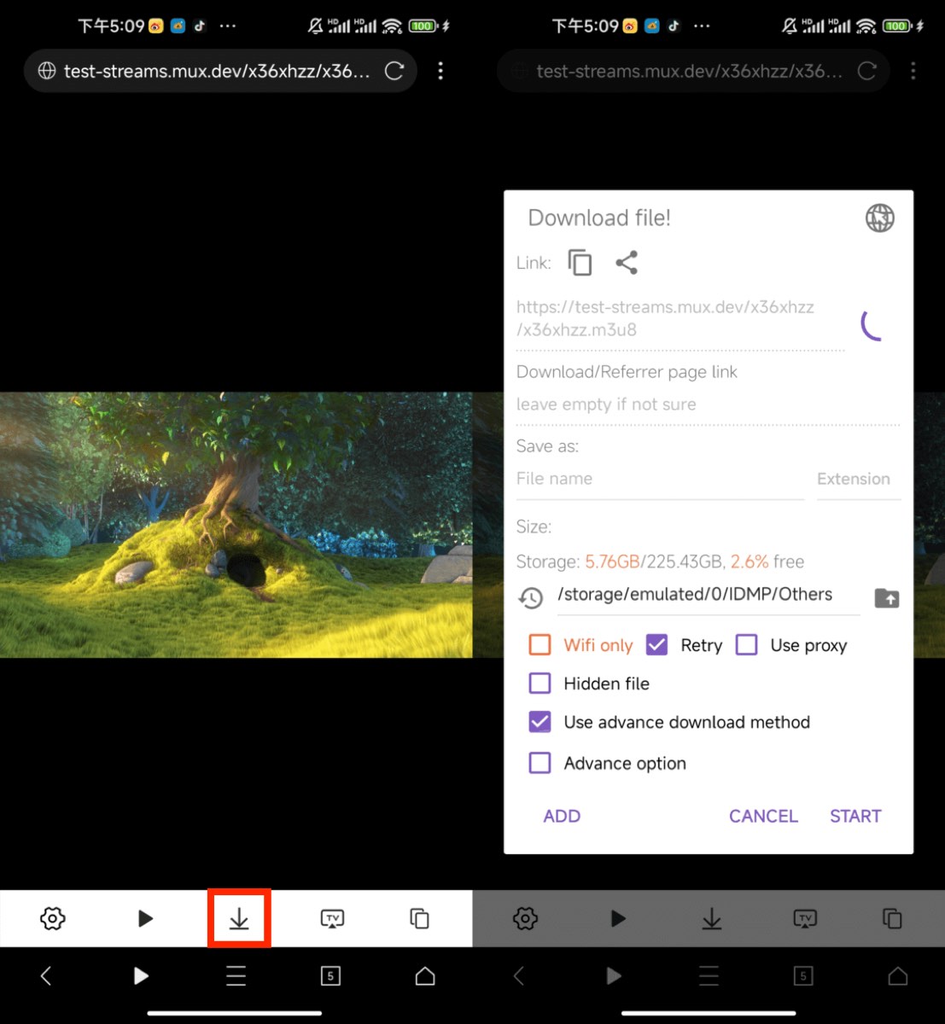Screen dimensions: 945x1024
Task: Tap the play icon in the bottom toolbar
Action: tap(144, 918)
